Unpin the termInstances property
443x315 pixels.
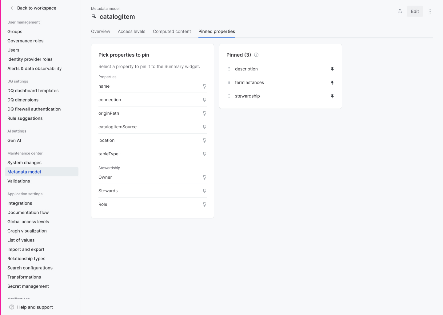[332, 83]
